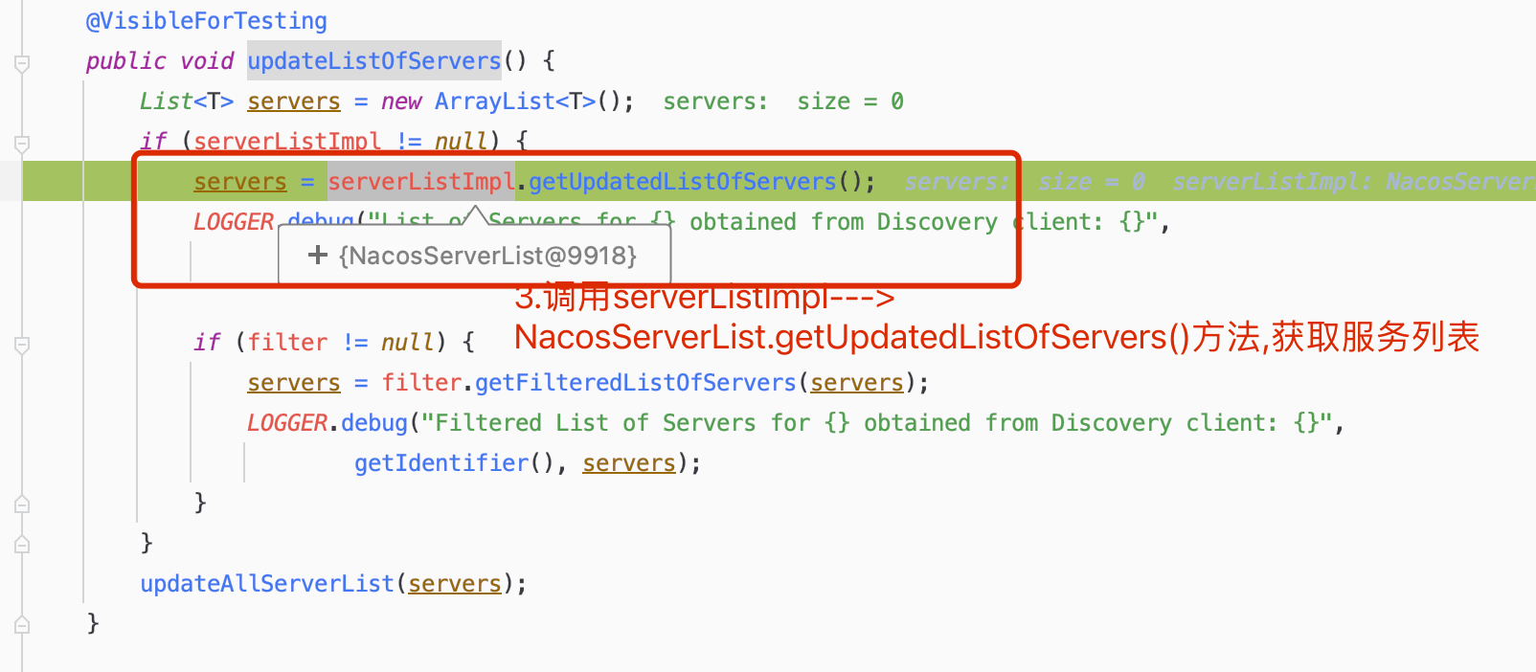This screenshot has width=1536, height=672.
Task: Click the {NacosServerList@9918} value in the debugger popup
Action: point(487,256)
